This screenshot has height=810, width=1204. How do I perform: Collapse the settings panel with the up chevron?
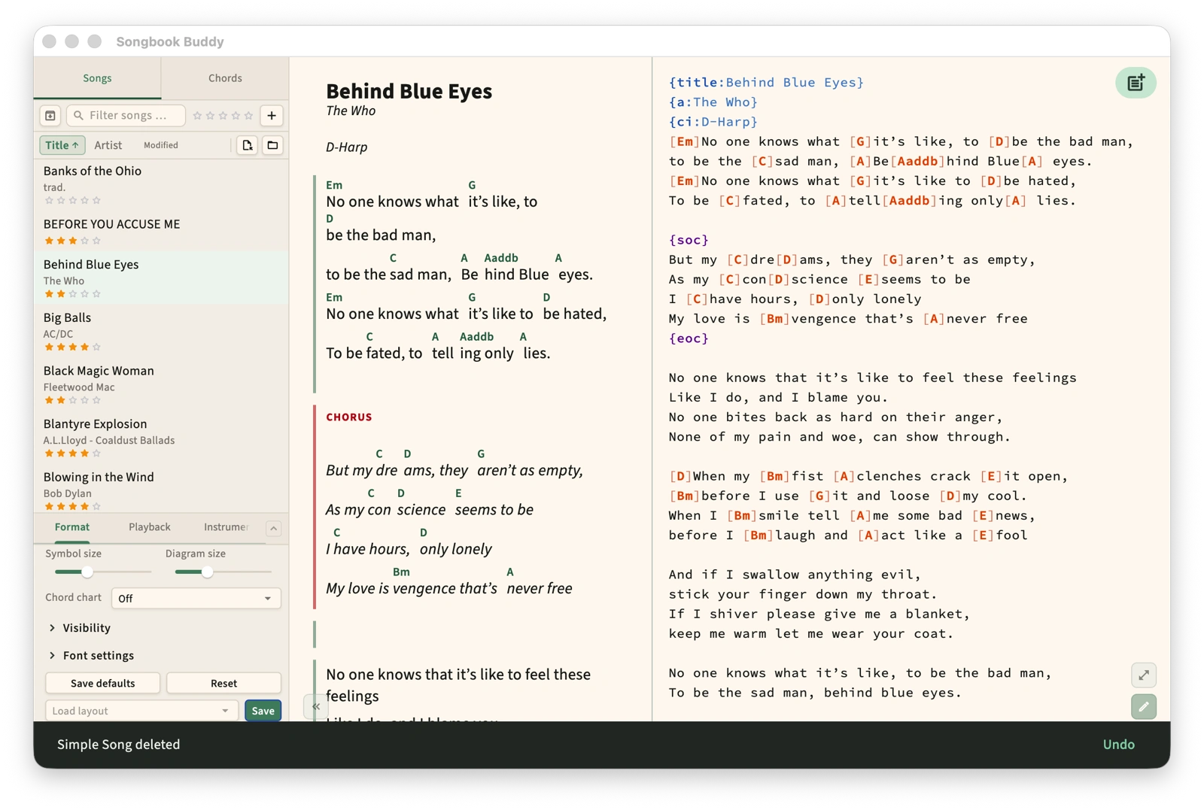[274, 529]
